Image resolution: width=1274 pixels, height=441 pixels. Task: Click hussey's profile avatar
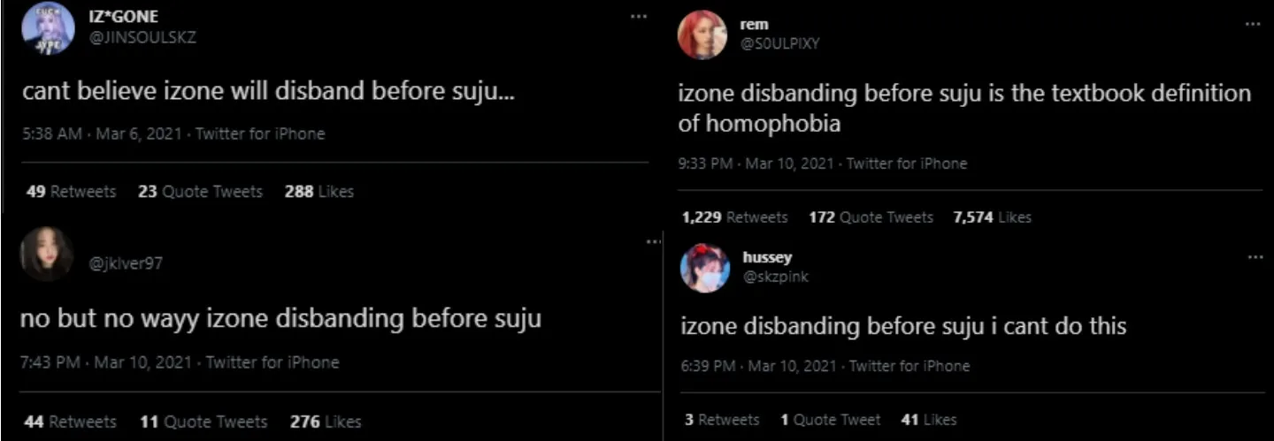point(704,268)
